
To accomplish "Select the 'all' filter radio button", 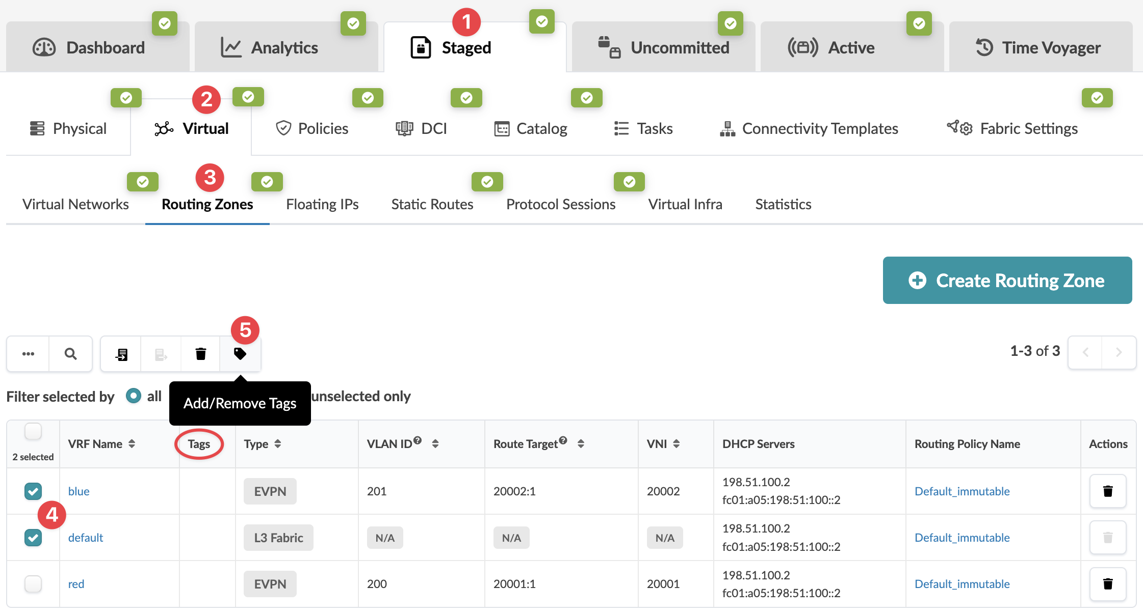I will [134, 396].
